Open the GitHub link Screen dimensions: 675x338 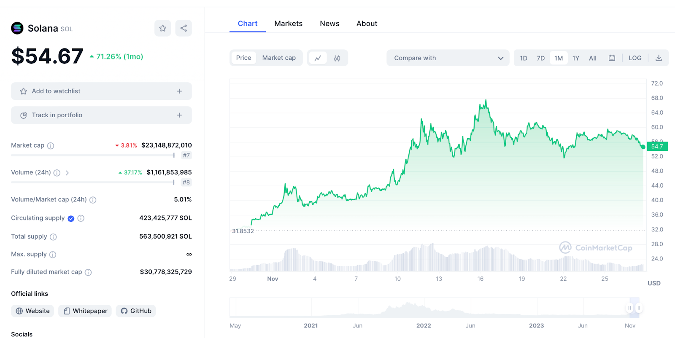tap(136, 311)
